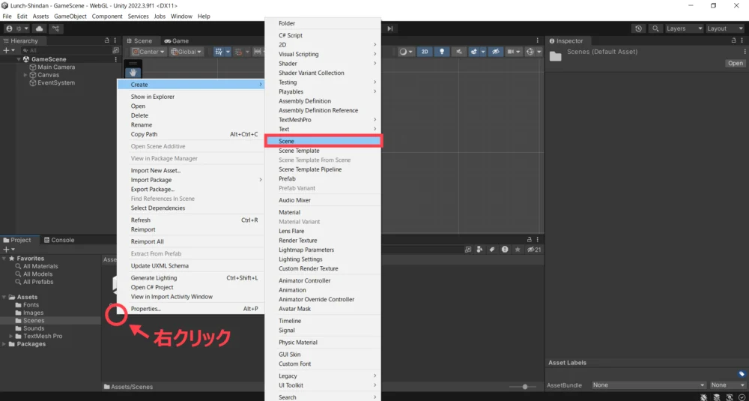
Task: Open Hierarchy panel three-dot menu
Action: [x=115, y=40]
